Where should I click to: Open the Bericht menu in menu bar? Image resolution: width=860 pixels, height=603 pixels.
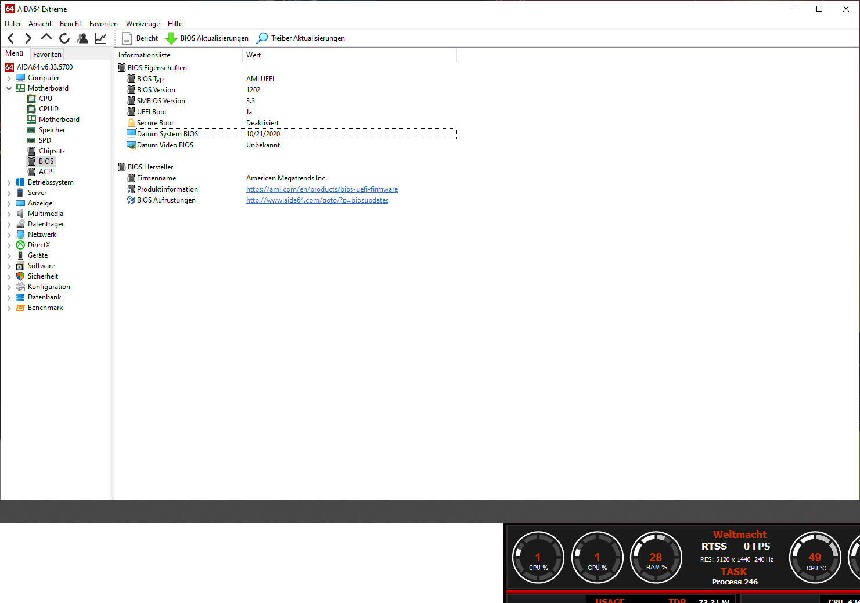pos(70,24)
